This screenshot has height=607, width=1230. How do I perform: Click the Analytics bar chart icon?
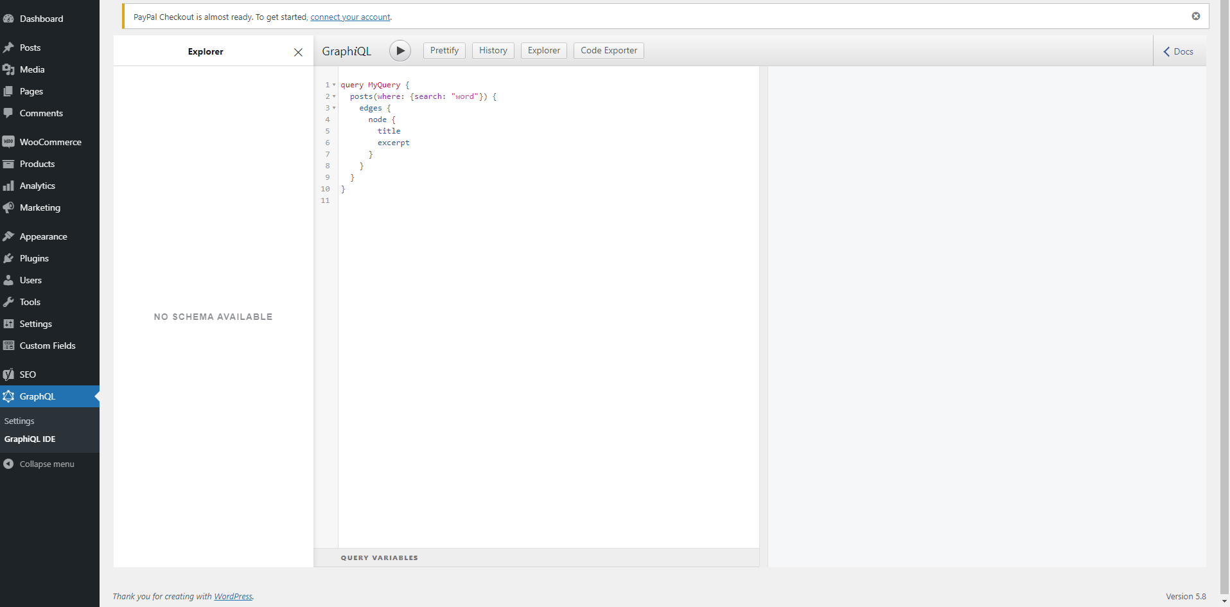(x=8, y=186)
